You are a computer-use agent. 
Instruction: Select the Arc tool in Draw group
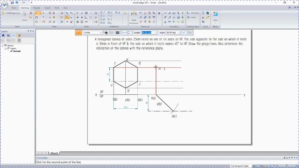click(x=43, y=13)
